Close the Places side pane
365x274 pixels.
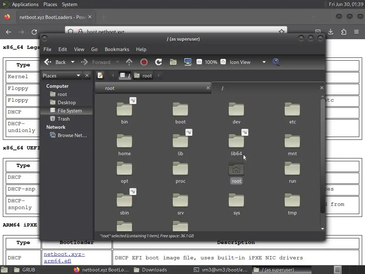click(87, 76)
